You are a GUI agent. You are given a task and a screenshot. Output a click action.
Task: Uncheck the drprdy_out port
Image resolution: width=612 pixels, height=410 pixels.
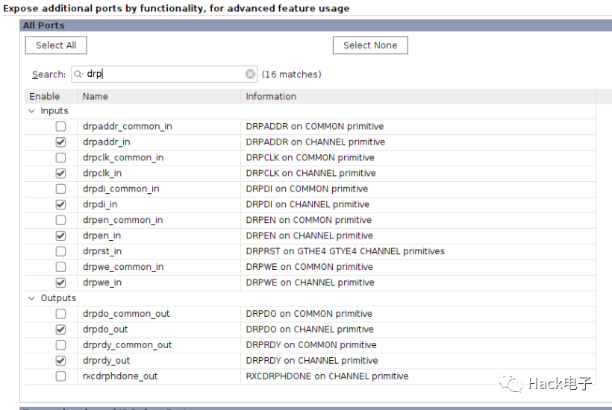(x=60, y=361)
